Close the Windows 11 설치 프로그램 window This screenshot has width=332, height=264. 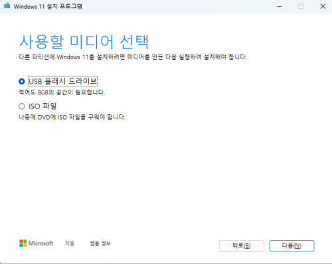click(x=323, y=6)
